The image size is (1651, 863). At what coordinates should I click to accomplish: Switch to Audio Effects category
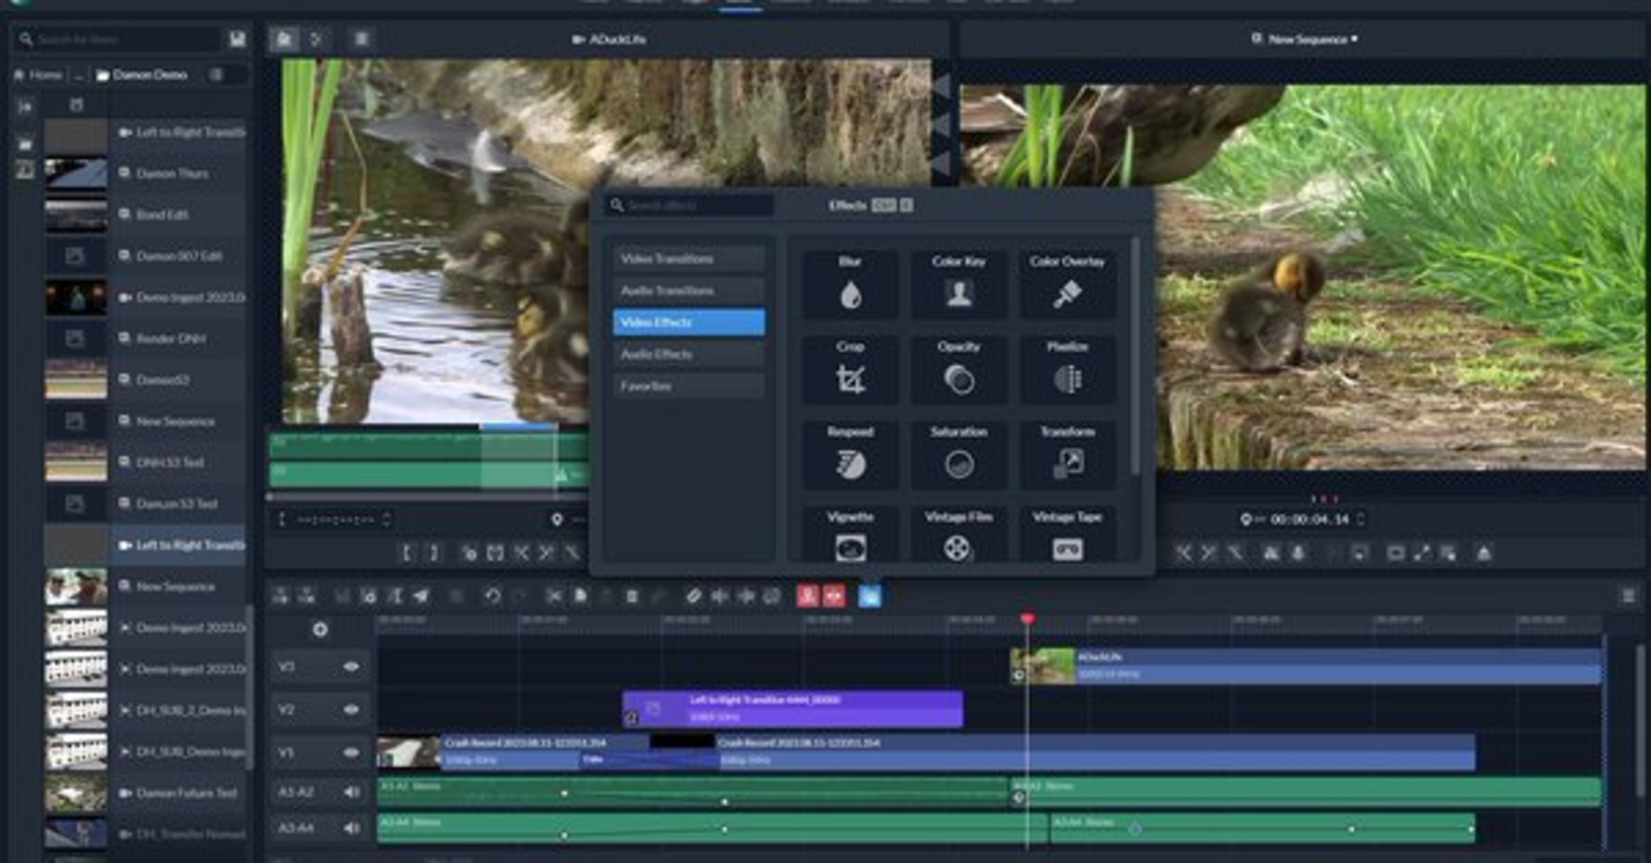[x=688, y=354]
